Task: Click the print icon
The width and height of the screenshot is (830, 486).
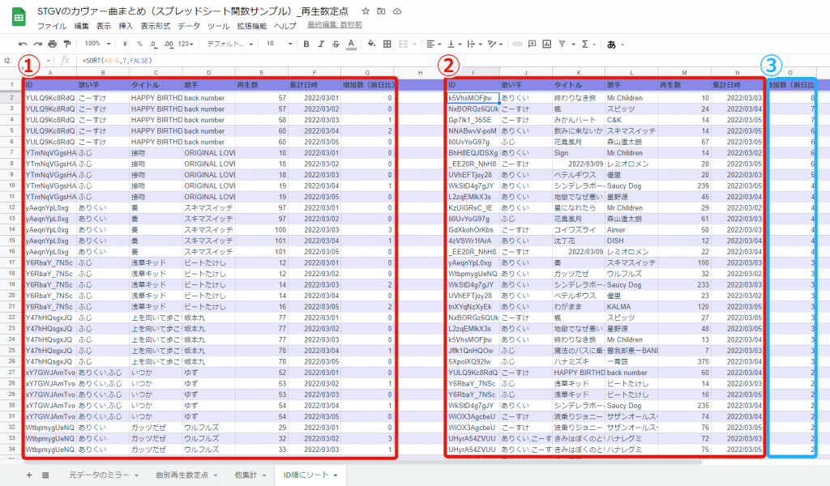Action: click(51, 44)
